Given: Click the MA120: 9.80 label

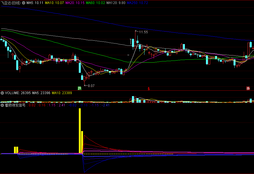Looking at the screenshot, I should (x=116, y=3).
